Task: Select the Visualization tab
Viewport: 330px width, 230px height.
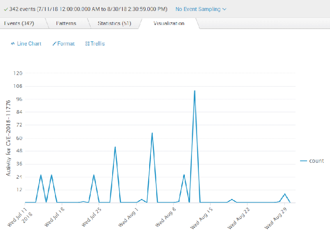Action: (x=169, y=23)
